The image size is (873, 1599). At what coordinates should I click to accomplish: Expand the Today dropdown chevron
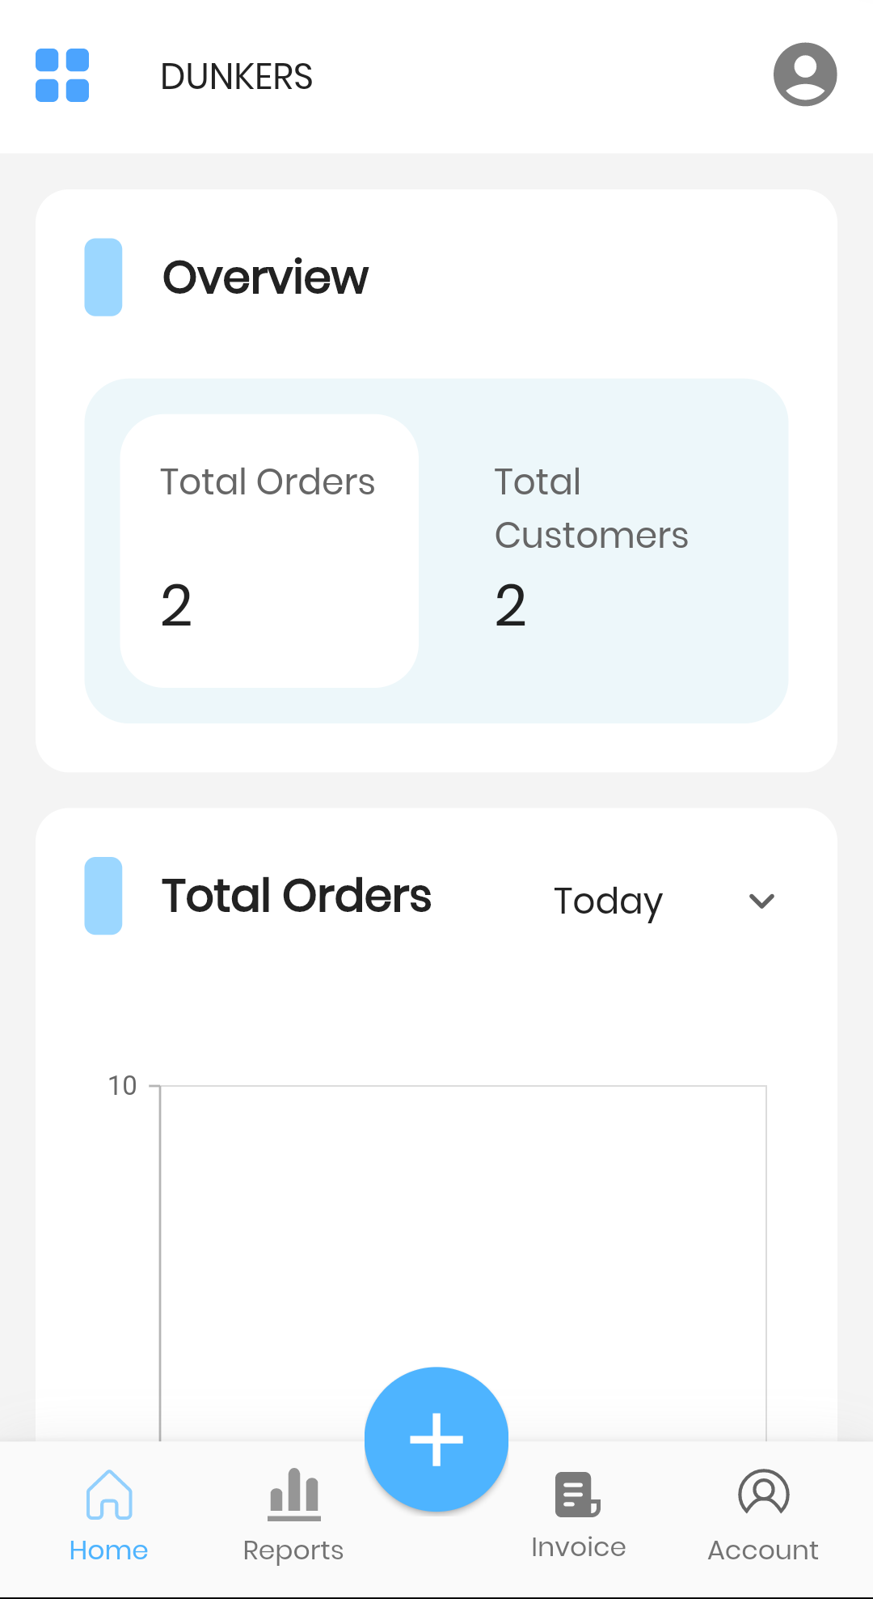(x=761, y=901)
